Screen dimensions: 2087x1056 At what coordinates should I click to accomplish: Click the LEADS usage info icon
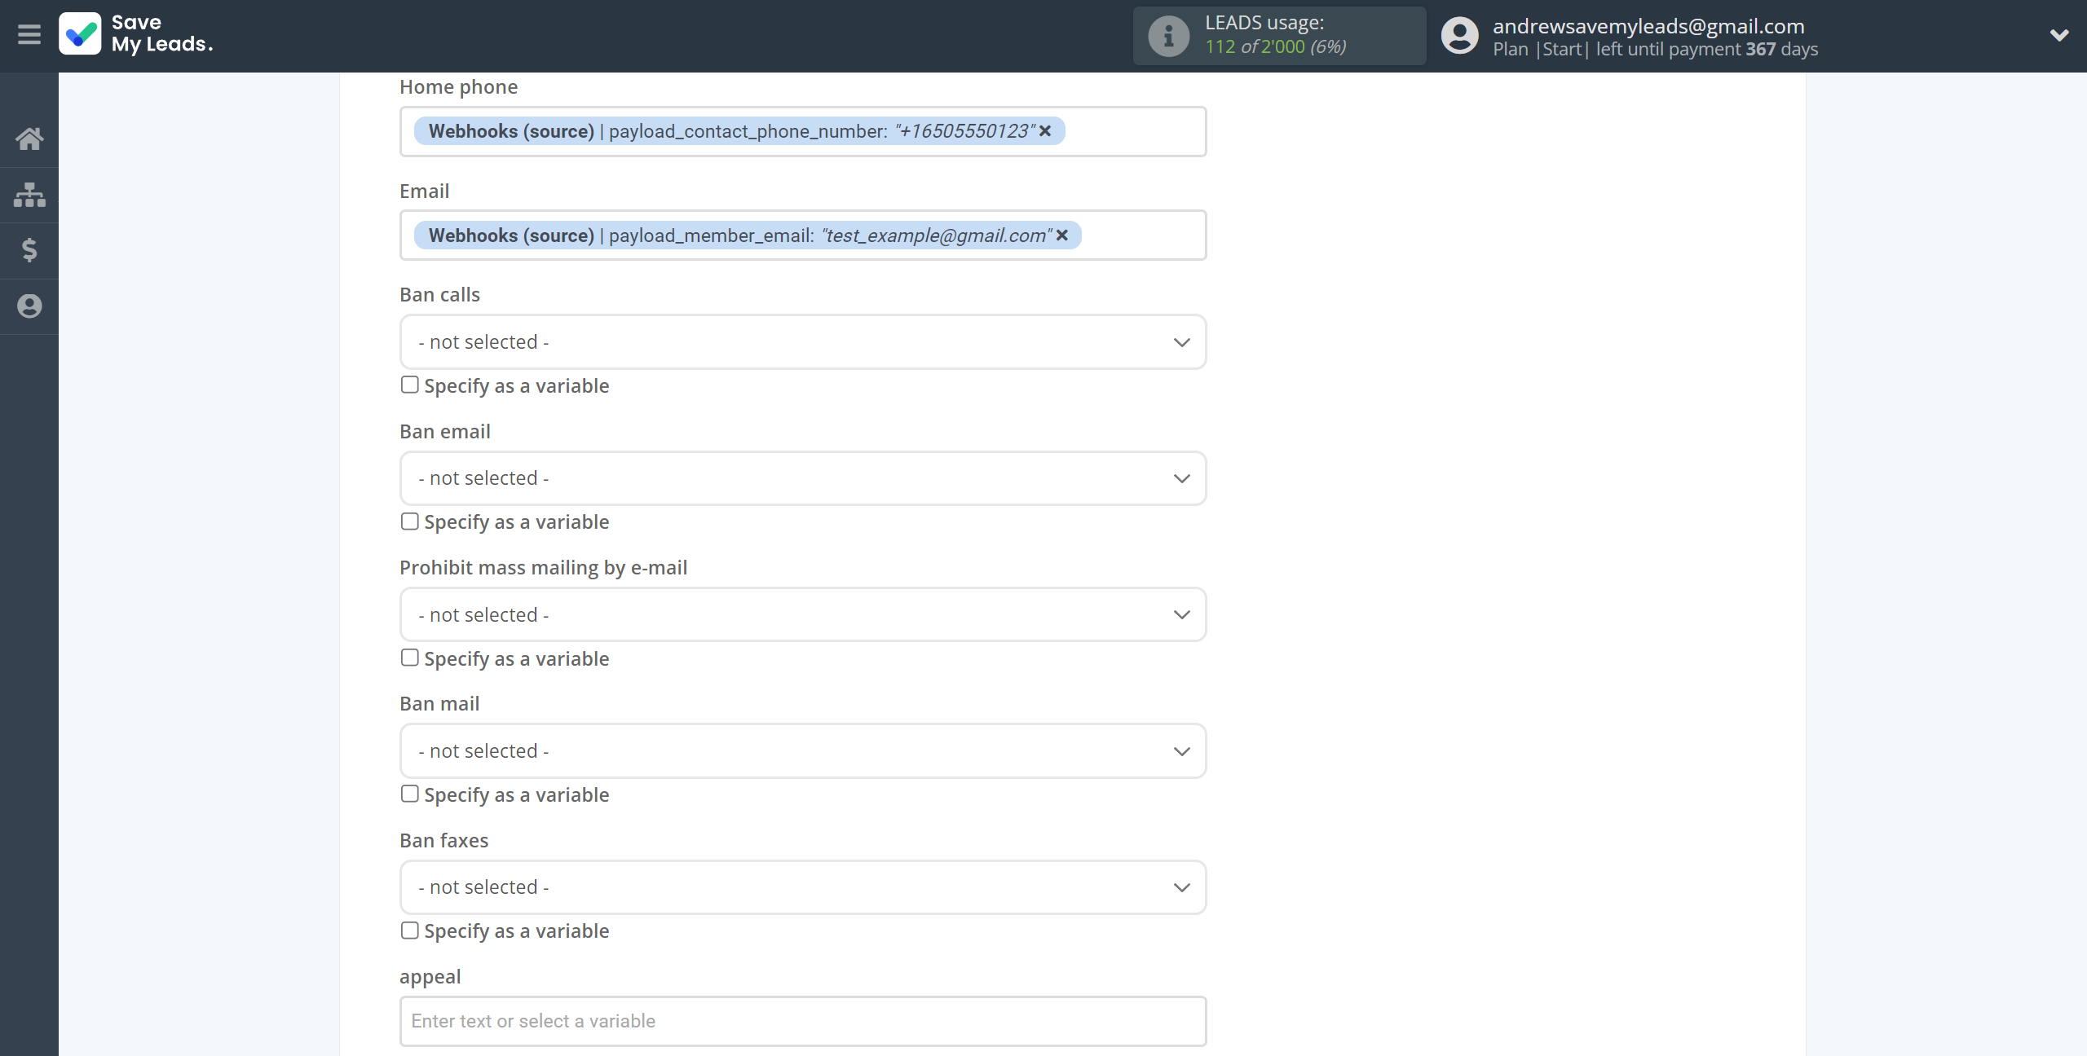pyautogui.click(x=1168, y=36)
